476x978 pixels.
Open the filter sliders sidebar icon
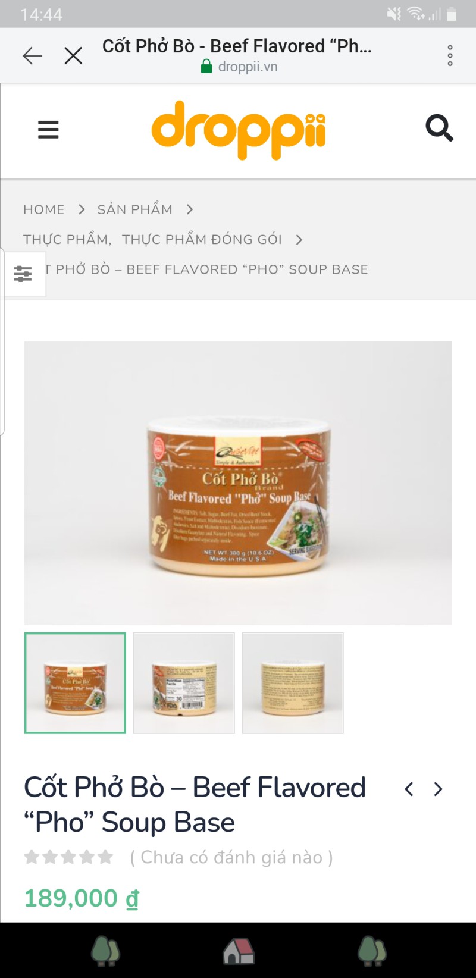(x=23, y=274)
